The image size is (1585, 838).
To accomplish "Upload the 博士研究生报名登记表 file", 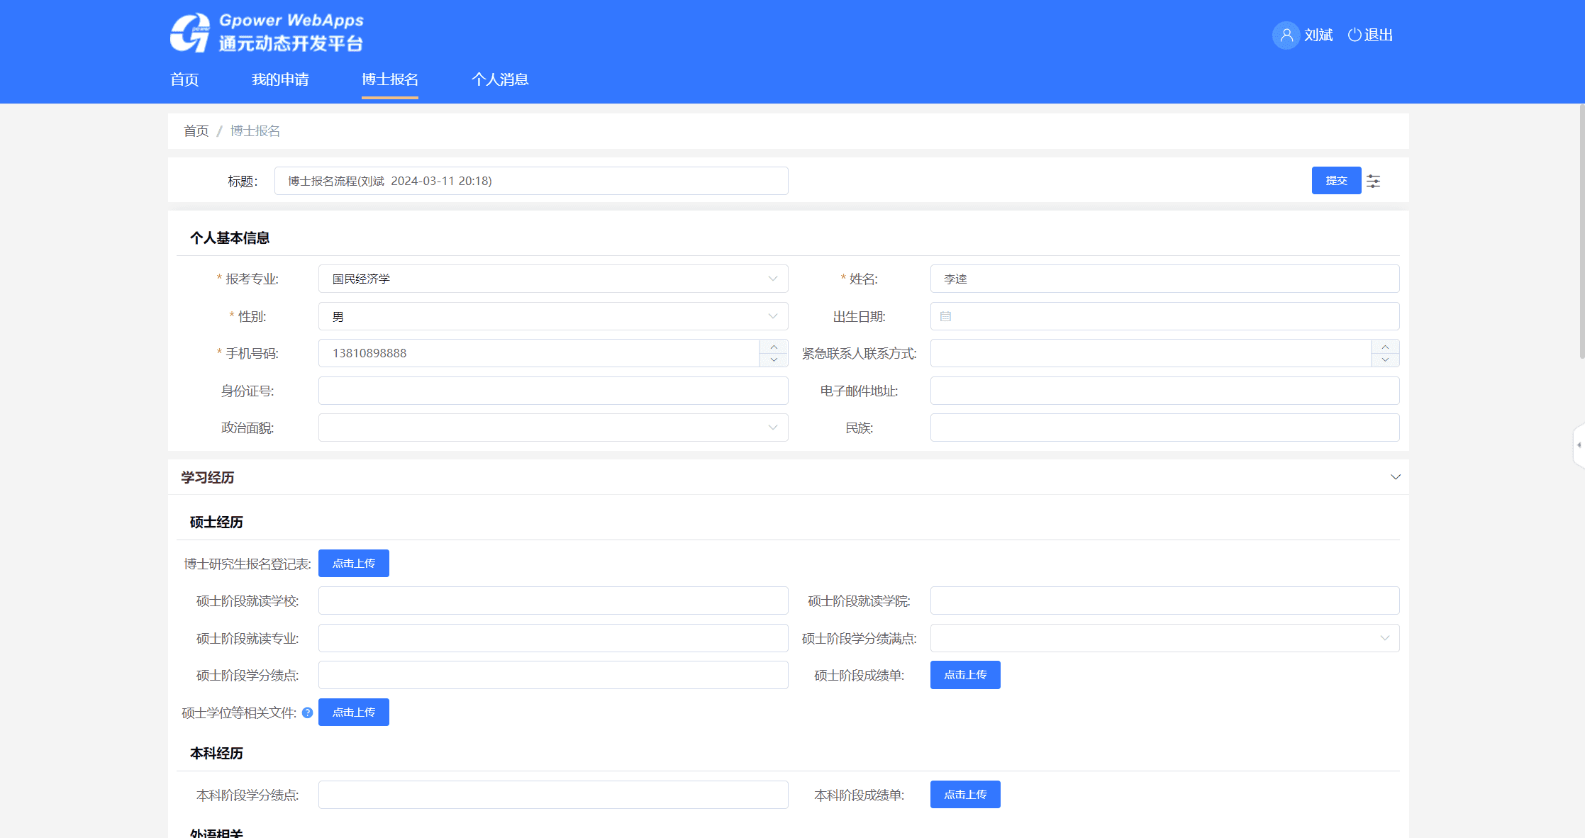I will click(x=353, y=564).
